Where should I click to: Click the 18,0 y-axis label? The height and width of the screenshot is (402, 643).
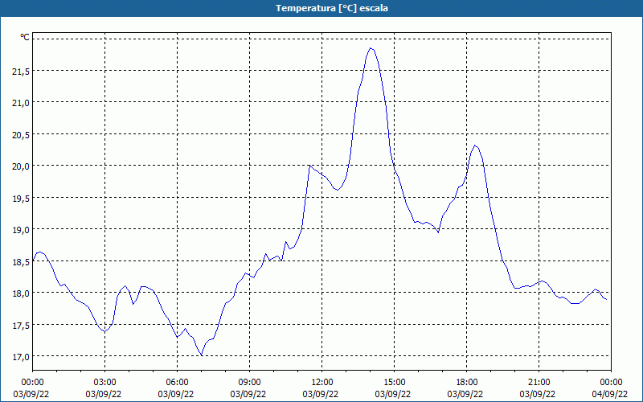point(21,293)
